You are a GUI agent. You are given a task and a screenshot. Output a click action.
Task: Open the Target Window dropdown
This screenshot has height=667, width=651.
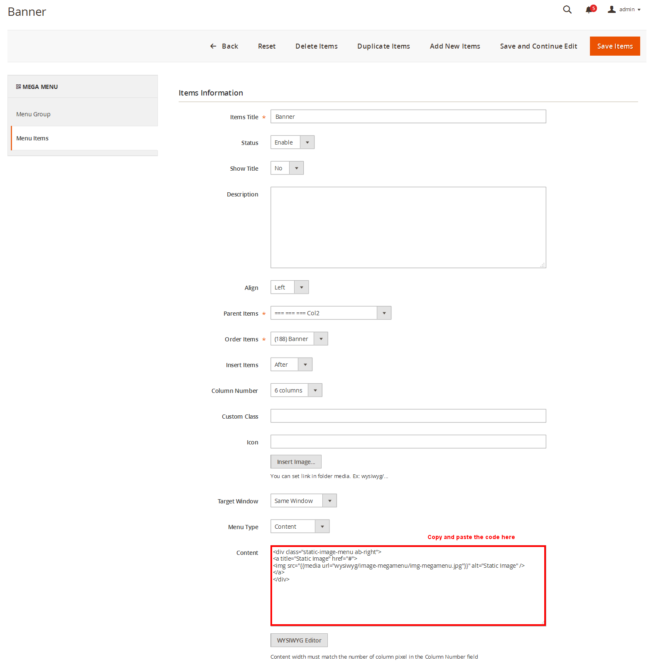point(304,501)
